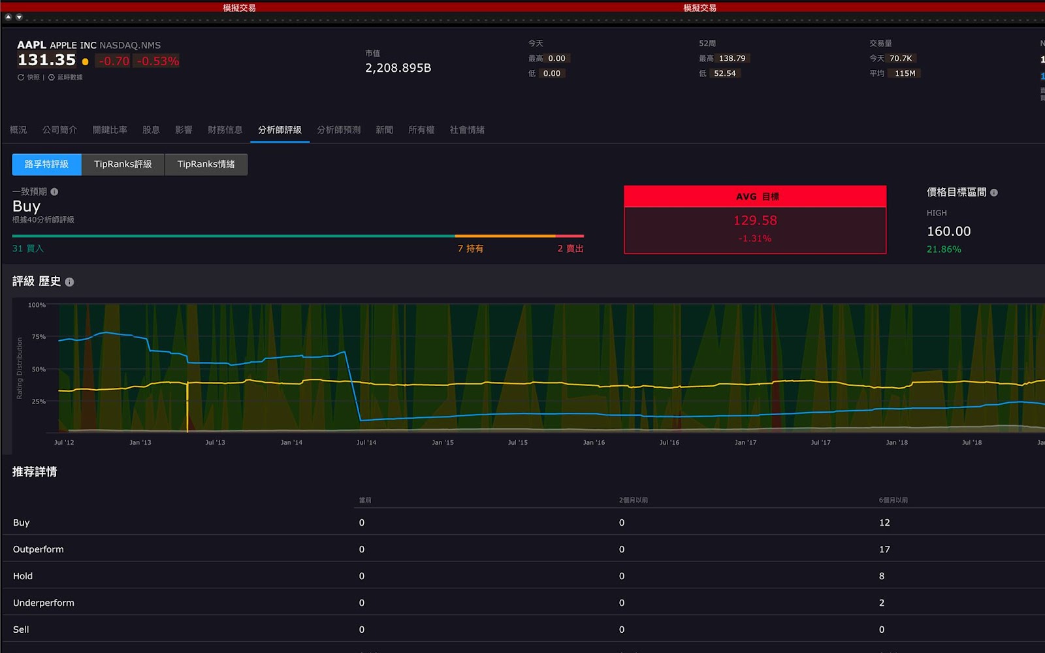Click the Hold row label
This screenshot has height=653, width=1045.
23,577
